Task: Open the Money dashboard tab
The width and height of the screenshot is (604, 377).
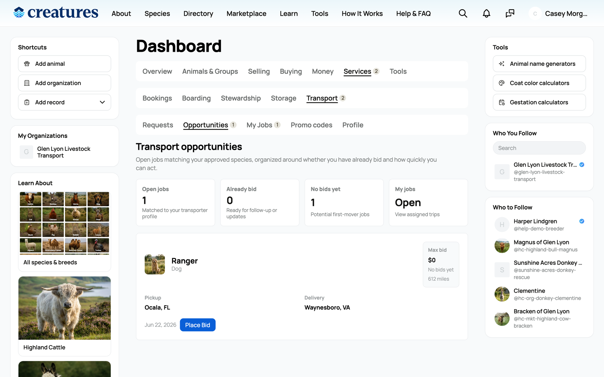Action: tap(323, 71)
